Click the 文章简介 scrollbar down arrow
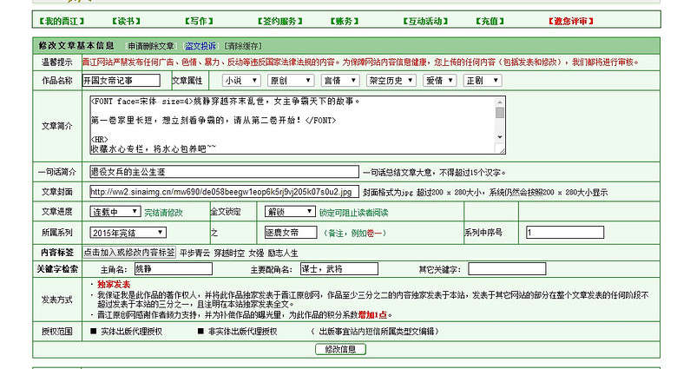Viewport: 677px width, 369px height. 500,137
